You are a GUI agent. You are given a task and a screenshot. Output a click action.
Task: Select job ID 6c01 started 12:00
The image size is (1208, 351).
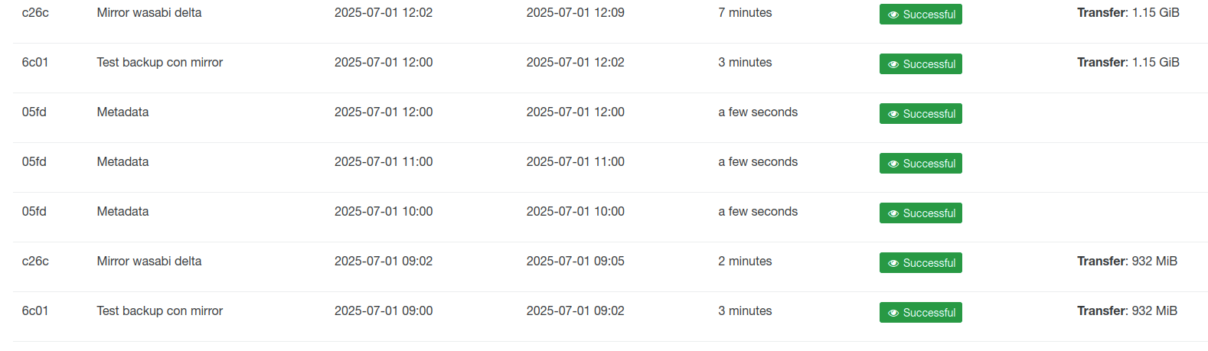pyautogui.click(x=35, y=63)
